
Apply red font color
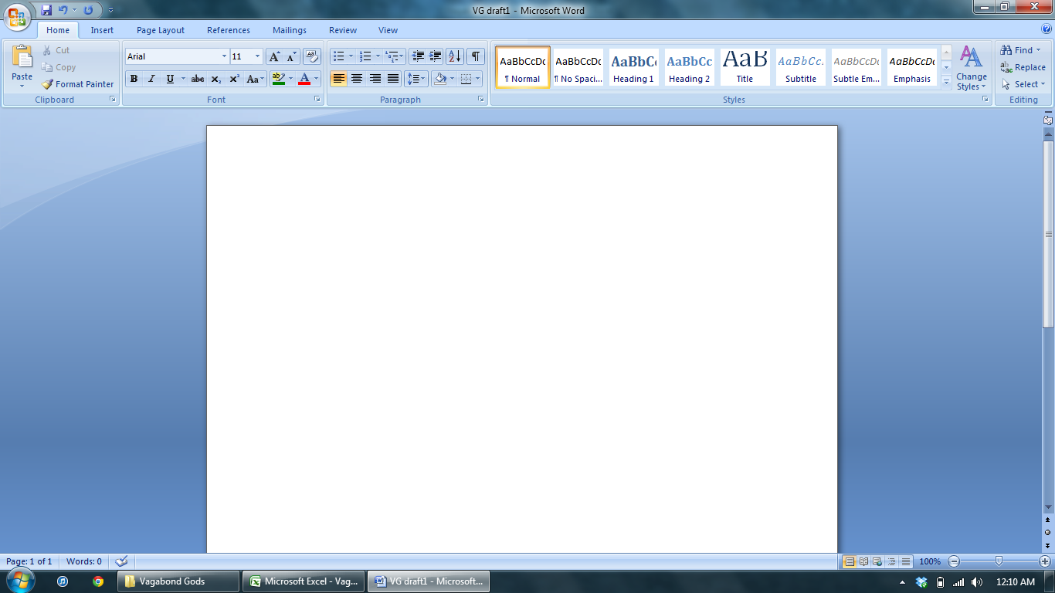304,79
